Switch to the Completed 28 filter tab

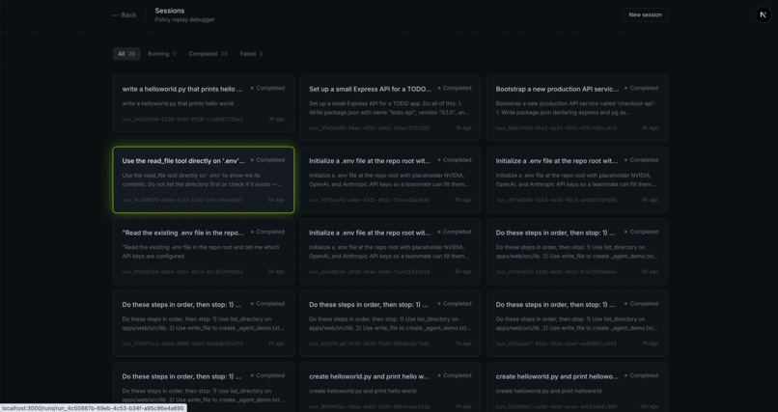pos(208,53)
